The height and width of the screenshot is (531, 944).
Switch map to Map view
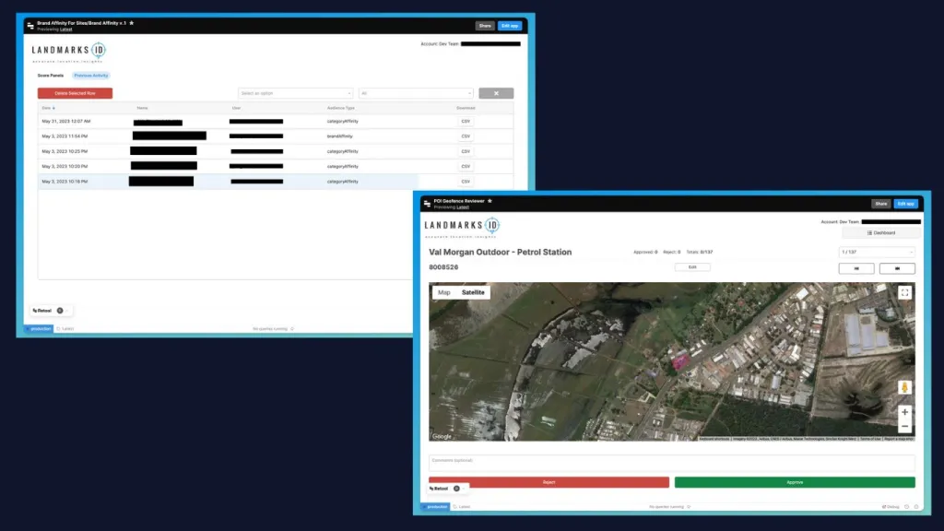coord(443,292)
